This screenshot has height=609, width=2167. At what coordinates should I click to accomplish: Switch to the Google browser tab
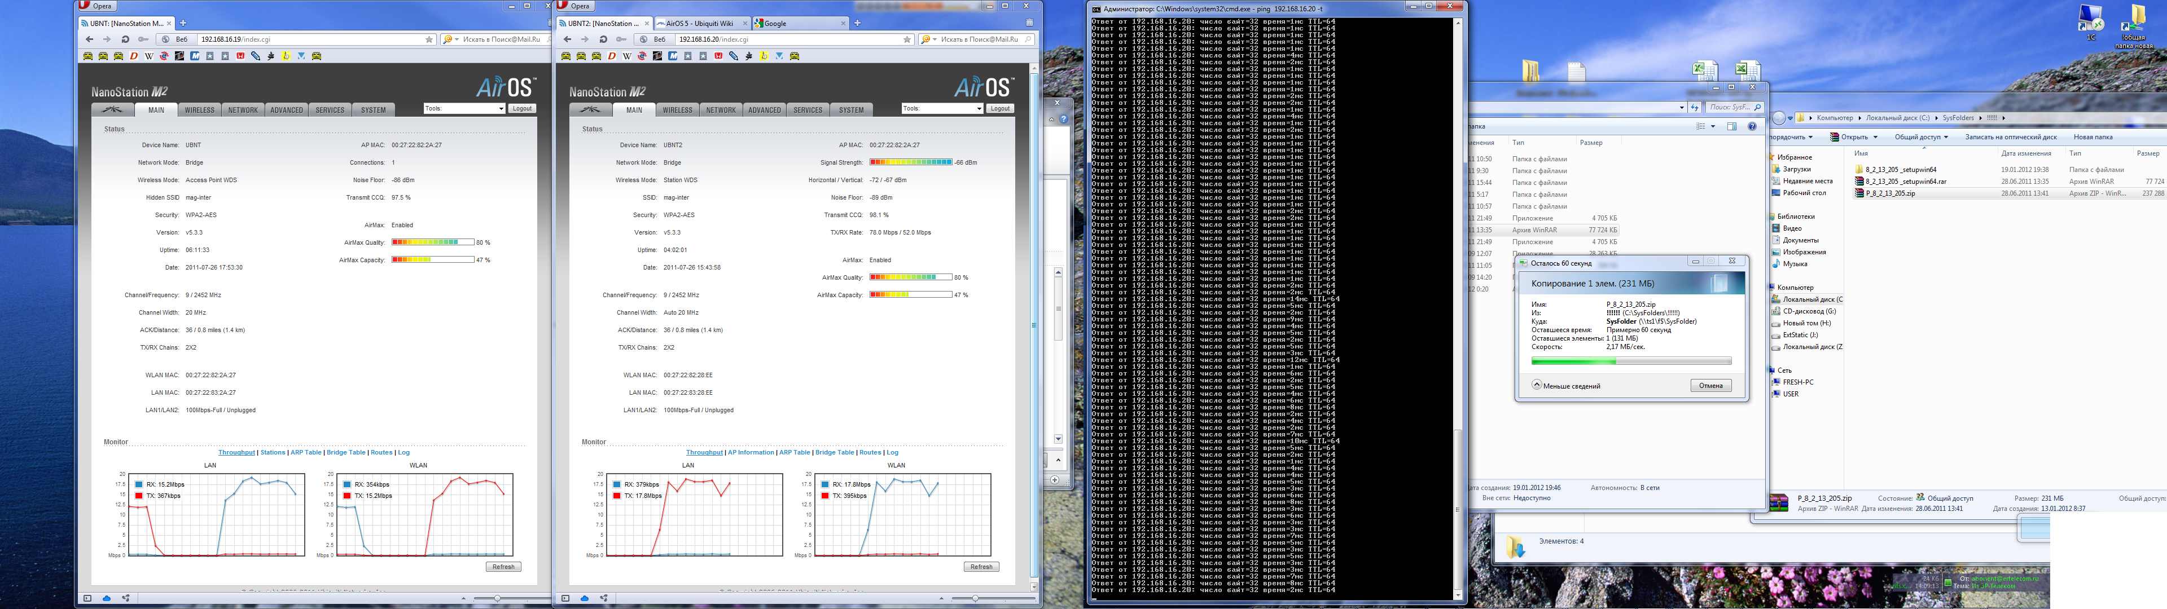pos(800,23)
